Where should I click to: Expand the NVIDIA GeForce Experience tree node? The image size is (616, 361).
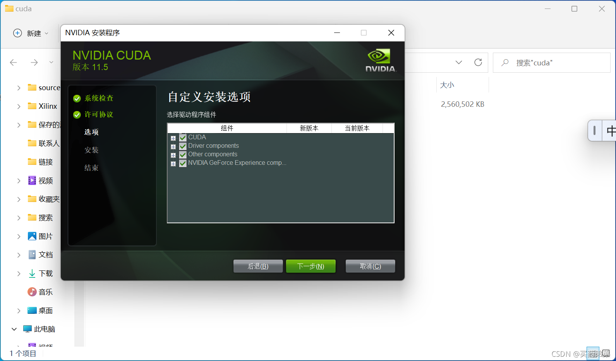[x=173, y=164]
